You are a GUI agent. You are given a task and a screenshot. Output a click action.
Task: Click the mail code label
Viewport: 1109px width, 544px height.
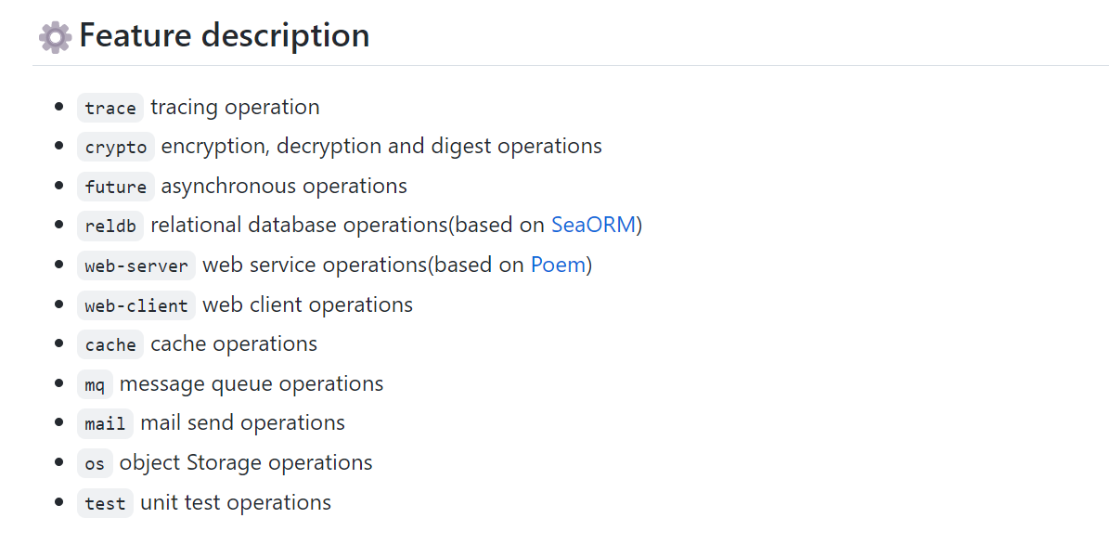(106, 423)
